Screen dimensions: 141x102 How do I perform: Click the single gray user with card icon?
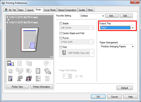point(20,78)
